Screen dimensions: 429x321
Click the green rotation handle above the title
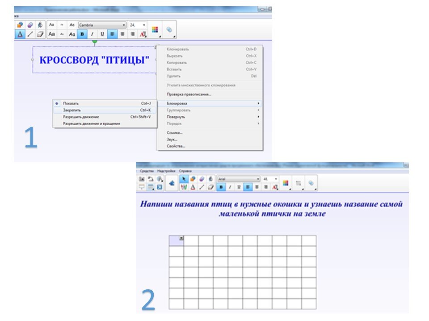(95, 42)
